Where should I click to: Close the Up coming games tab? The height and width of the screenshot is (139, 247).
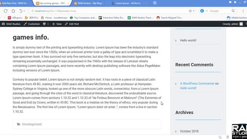pos(68,3)
